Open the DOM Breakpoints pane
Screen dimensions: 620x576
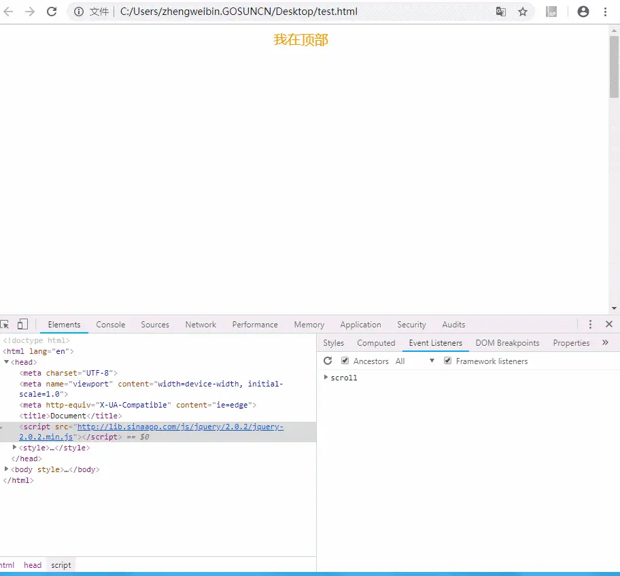coord(507,343)
